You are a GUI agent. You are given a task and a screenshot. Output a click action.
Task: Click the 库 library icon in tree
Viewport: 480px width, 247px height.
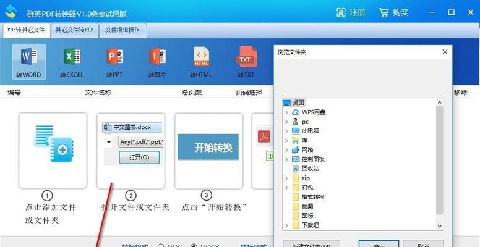point(296,140)
